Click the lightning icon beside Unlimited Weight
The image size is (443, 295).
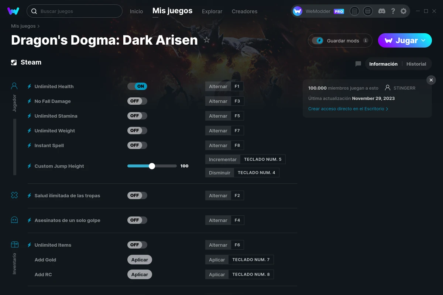(30, 131)
